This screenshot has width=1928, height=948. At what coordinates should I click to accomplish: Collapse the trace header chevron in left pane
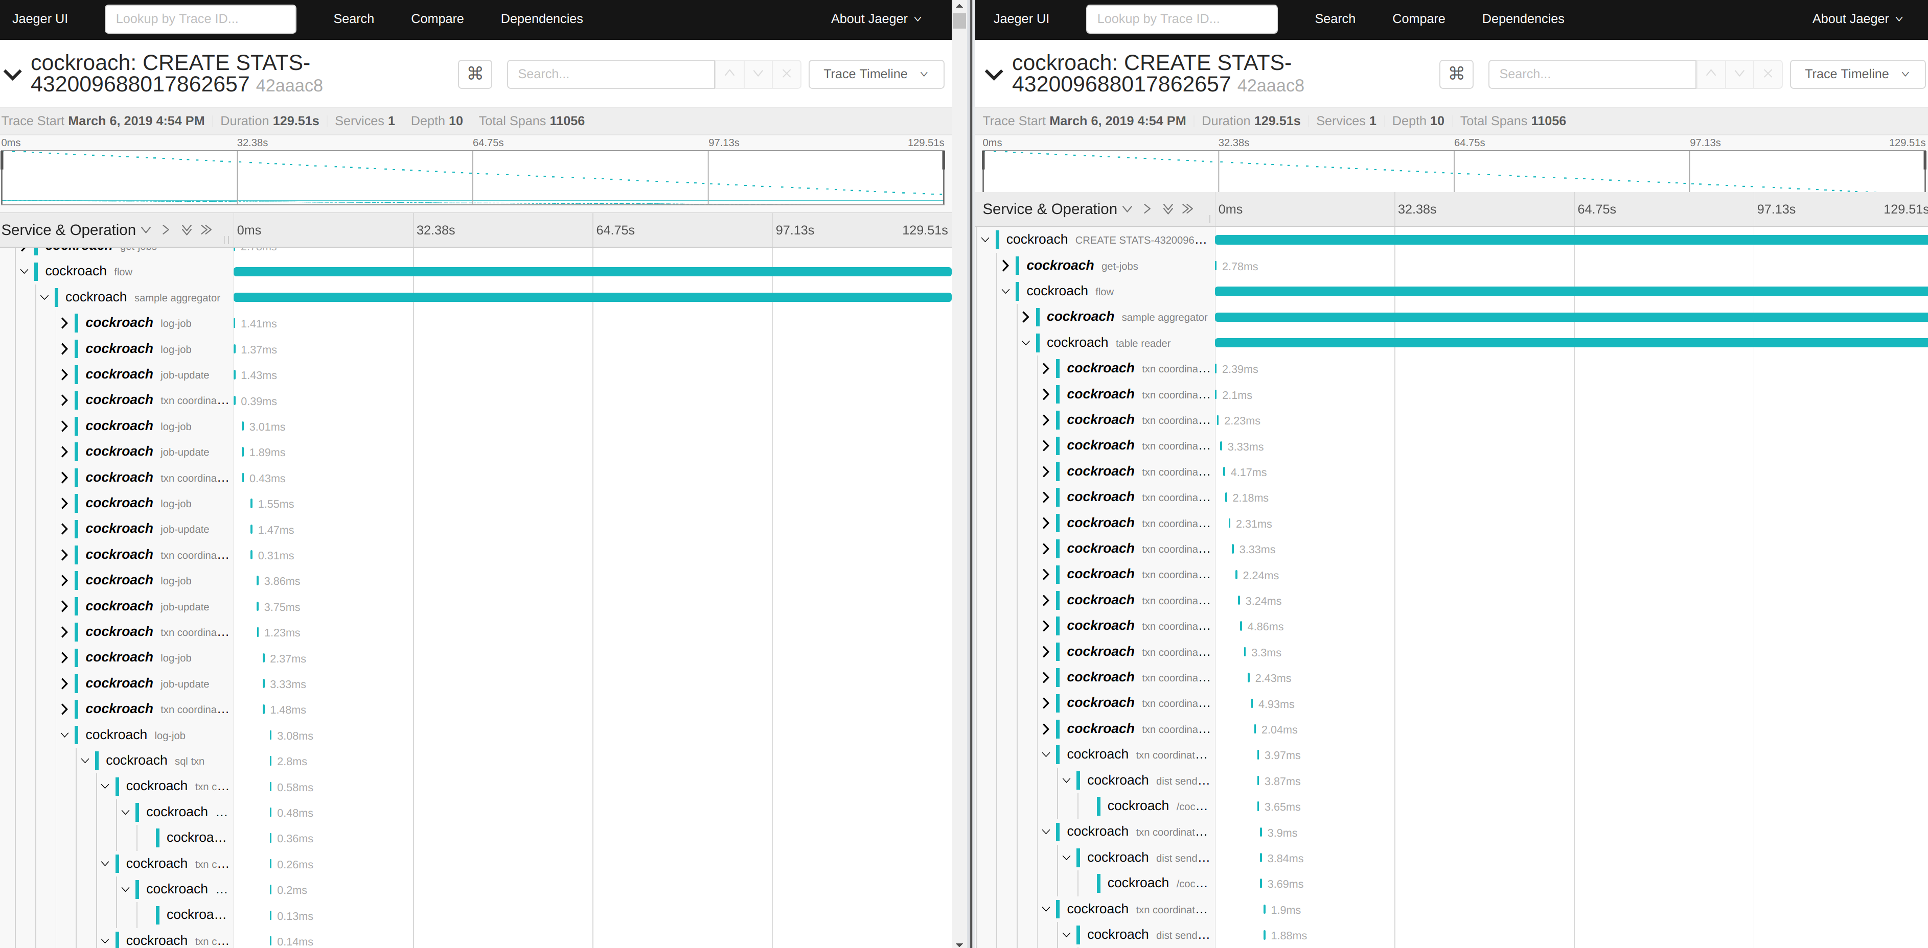[13, 74]
